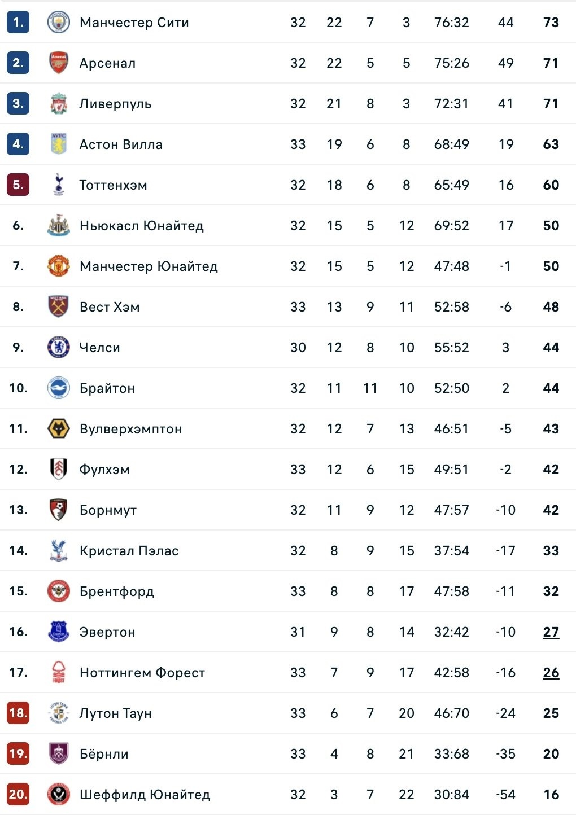The height and width of the screenshot is (815, 576).
Task: Select the Вест Хэм team name
Action: pyautogui.click(x=110, y=307)
